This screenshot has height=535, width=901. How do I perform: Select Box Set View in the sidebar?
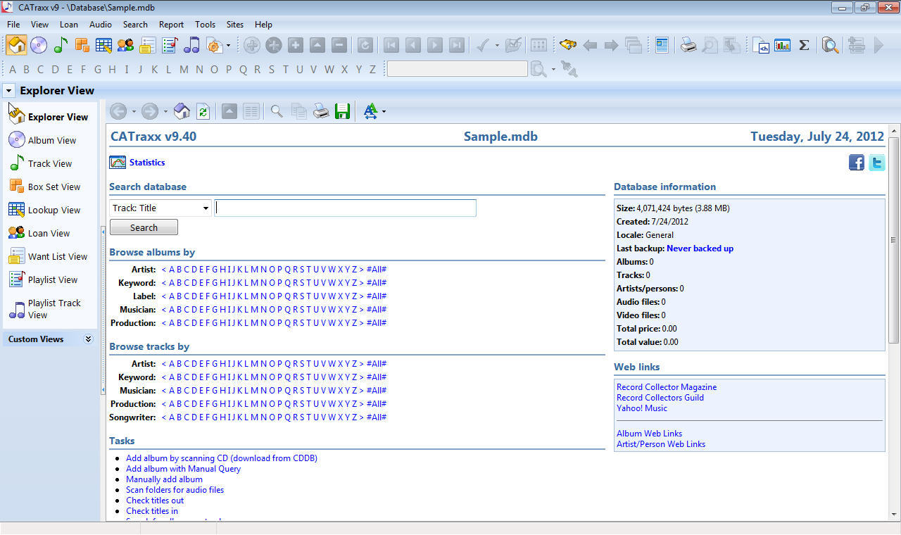[54, 187]
